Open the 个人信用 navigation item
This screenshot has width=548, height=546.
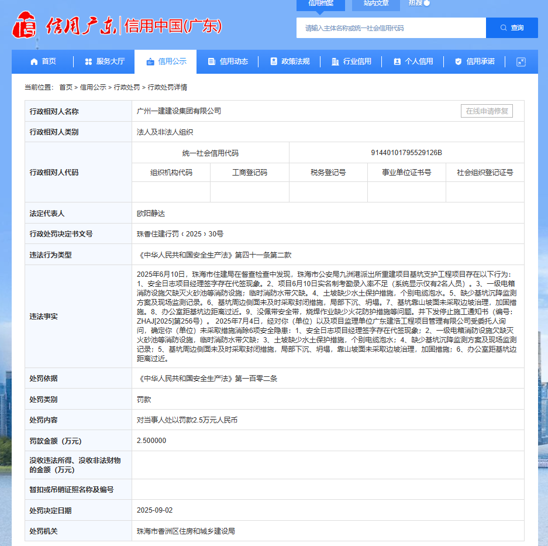click(x=413, y=61)
